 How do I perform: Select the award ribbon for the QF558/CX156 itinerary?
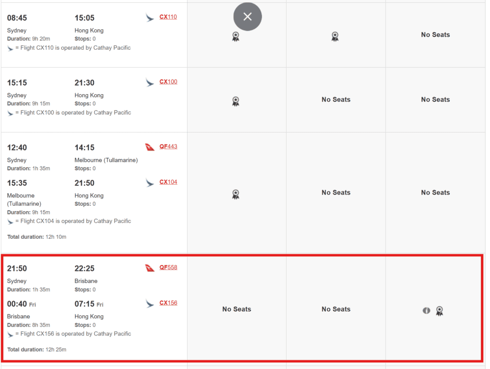(439, 311)
